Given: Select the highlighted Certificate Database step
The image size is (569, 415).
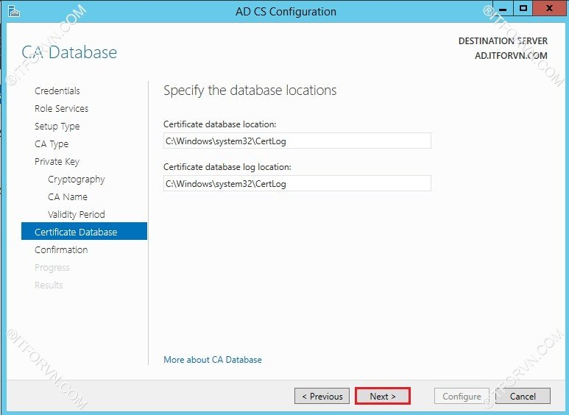Looking at the screenshot, I should pyautogui.click(x=76, y=233).
